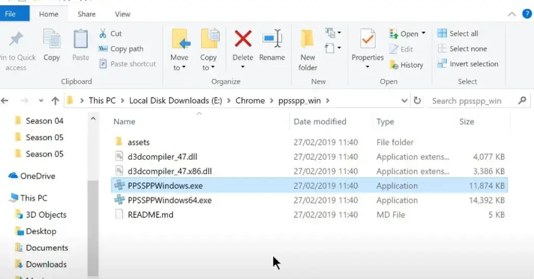Open the Easy access dropdown icon
This screenshot has width=534, height=279.
[333, 48]
